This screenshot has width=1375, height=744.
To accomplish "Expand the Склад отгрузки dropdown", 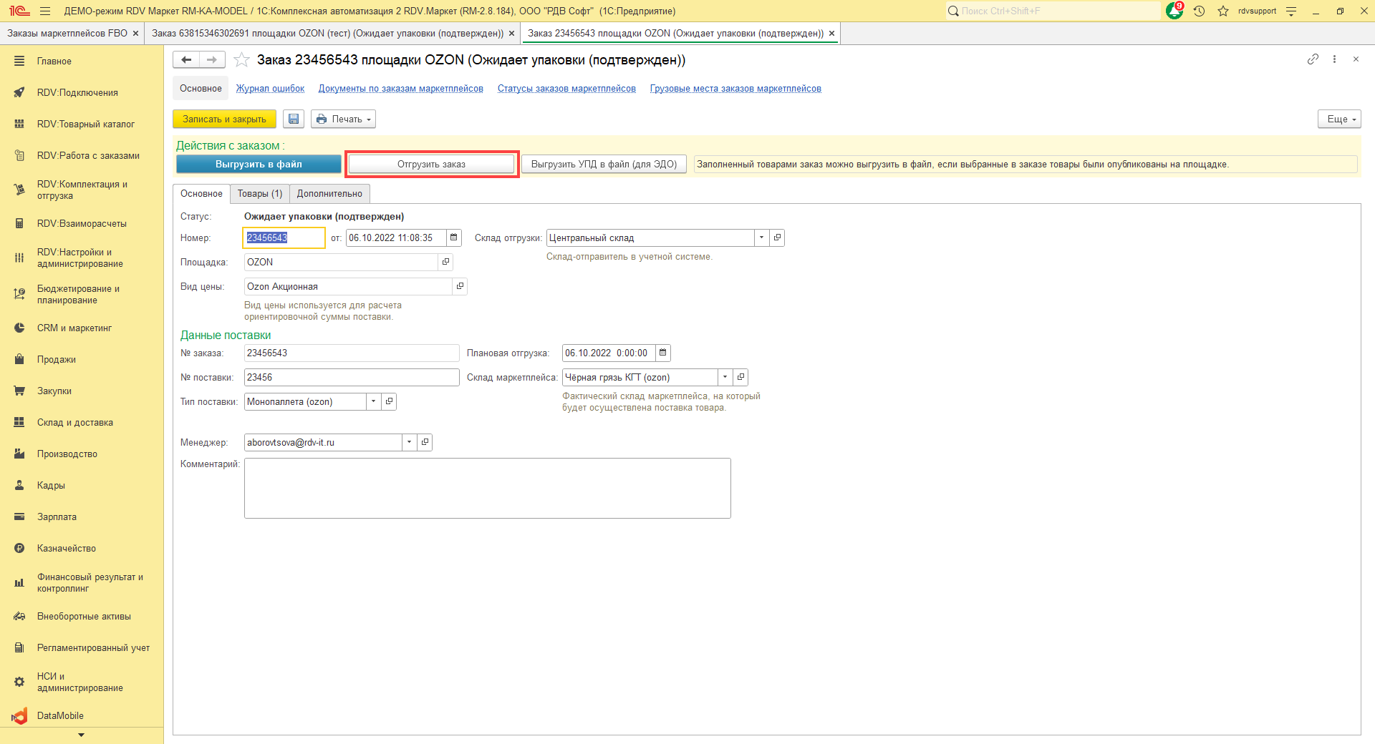I will coord(761,238).
